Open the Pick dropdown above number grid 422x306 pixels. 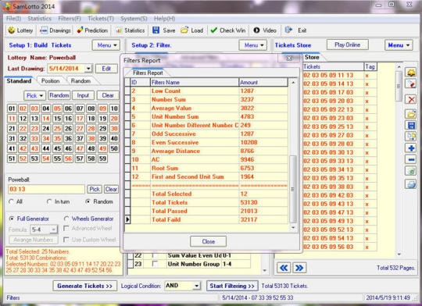click(34, 95)
